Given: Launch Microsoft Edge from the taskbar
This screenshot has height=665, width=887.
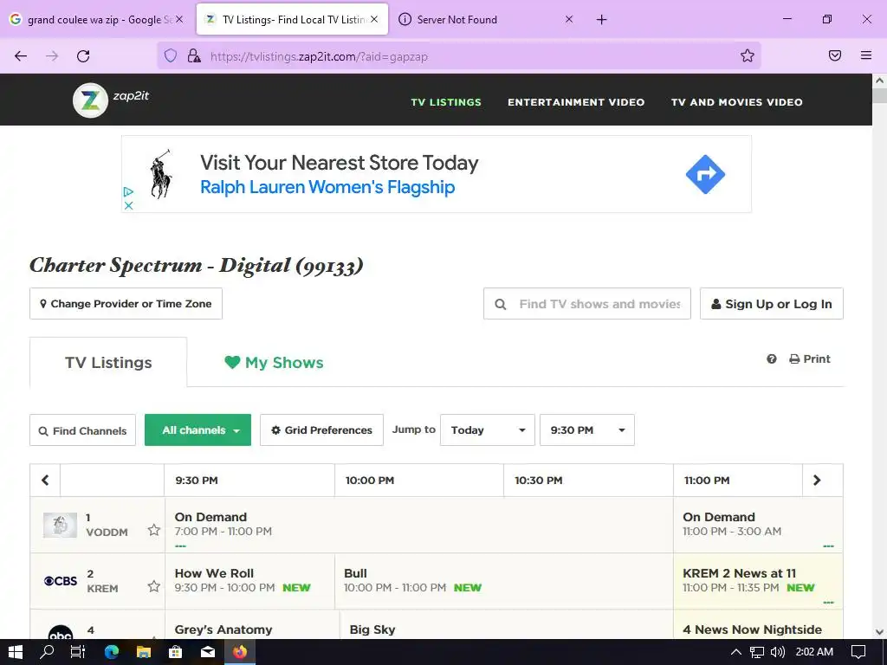Looking at the screenshot, I should [x=112, y=652].
